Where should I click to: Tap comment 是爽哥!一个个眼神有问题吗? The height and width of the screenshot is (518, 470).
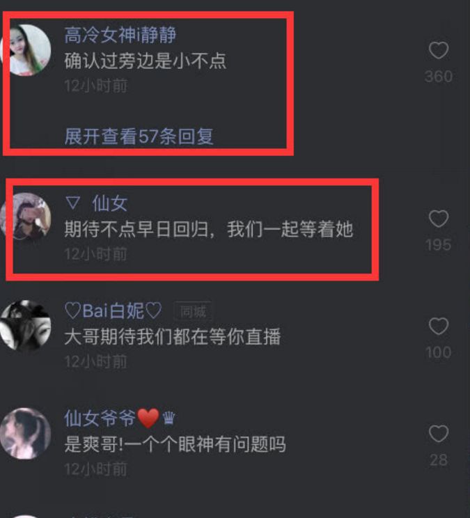(x=175, y=444)
